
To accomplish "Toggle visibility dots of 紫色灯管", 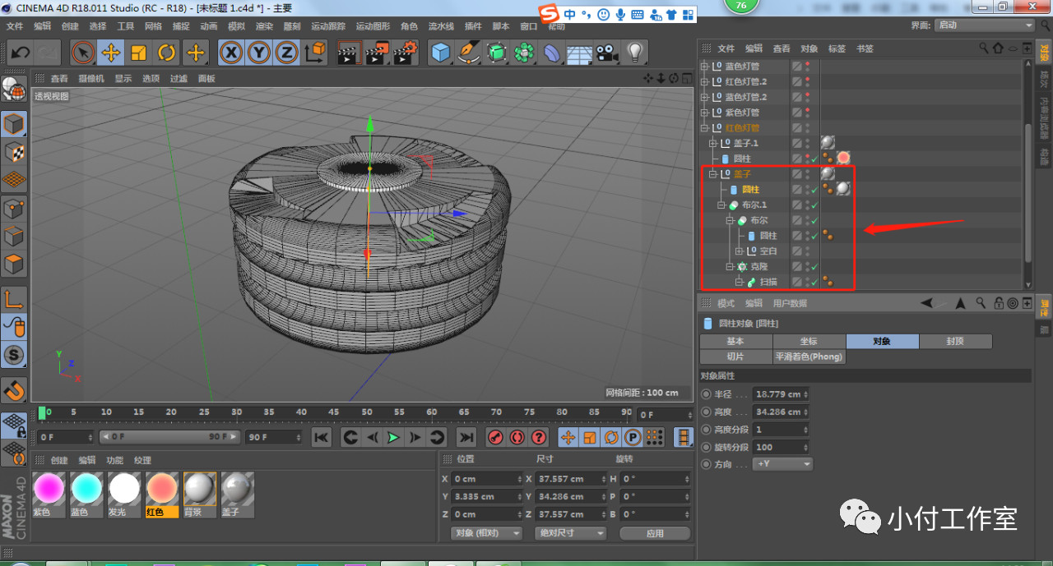I will pos(807,113).
